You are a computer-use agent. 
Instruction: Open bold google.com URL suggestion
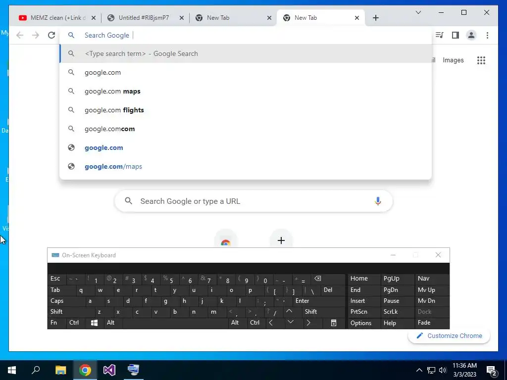tap(246, 147)
